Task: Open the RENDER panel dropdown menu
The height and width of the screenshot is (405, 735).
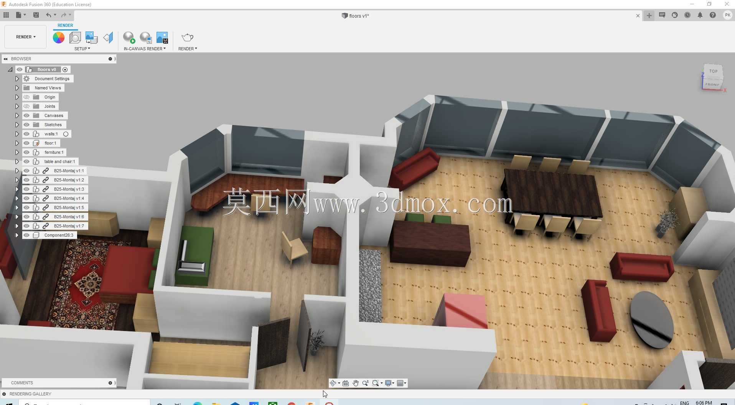Action: (x=188, y=49)
